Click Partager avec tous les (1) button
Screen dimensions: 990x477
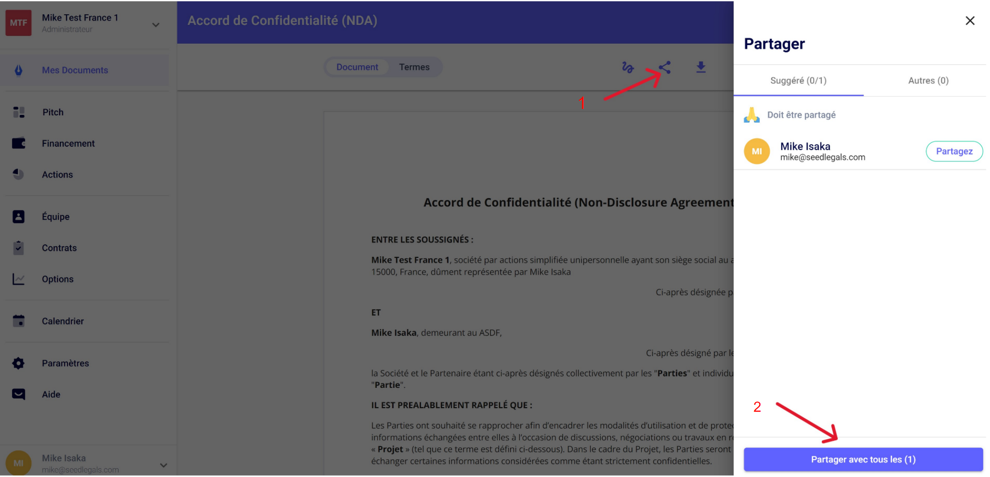pyautogui.click(x=863, y=460)
